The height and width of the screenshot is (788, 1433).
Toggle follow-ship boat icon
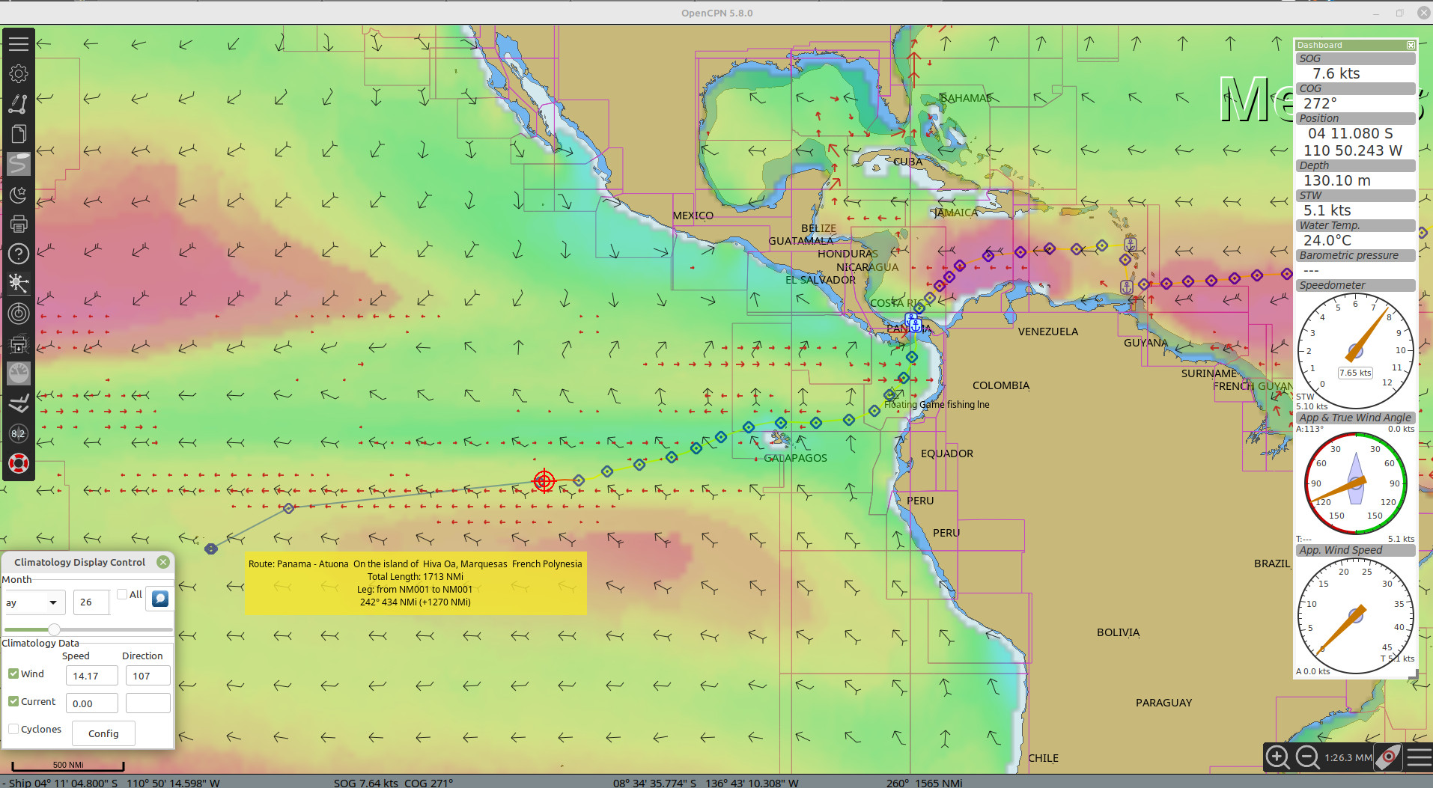[1389, 757]
